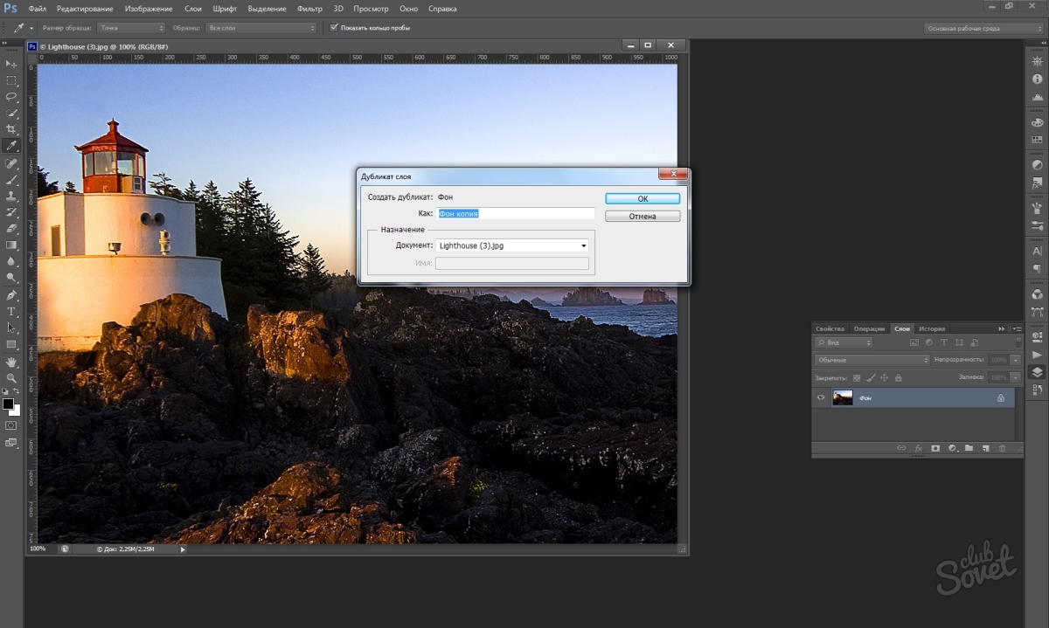Click the add layer mask icon
The width and height of the screenshot is (1049, 628).
point(934,448)
